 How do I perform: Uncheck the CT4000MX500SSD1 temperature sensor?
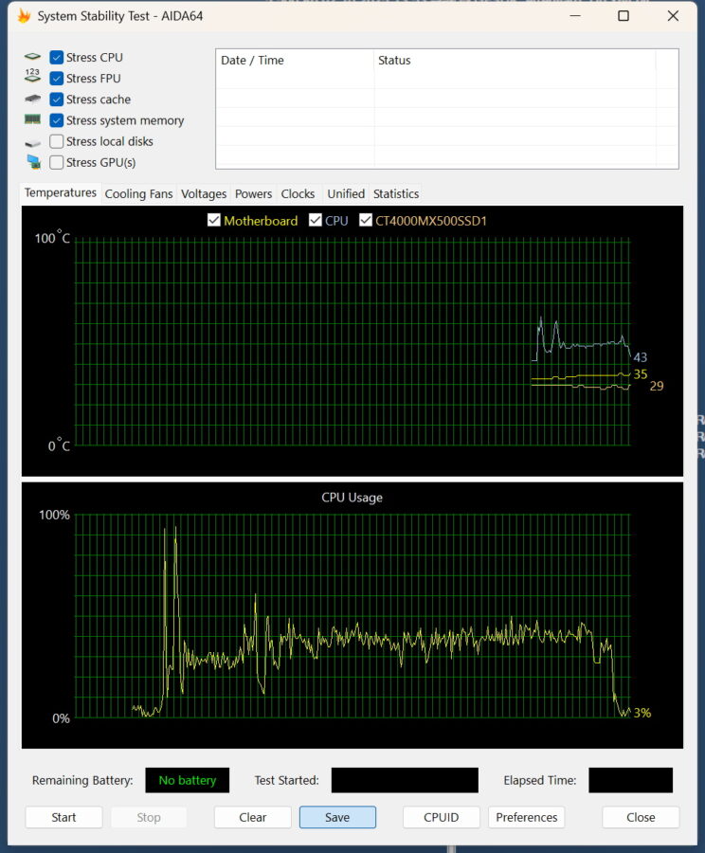366,221
